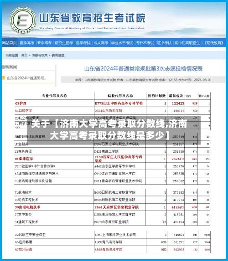The width and height of the screenshot is (228, 261).
Task: Click the article title 山东省2024年普通类常规批第3次志愿投档情况表
Action: pyautogui.click(x=143, y=69)
